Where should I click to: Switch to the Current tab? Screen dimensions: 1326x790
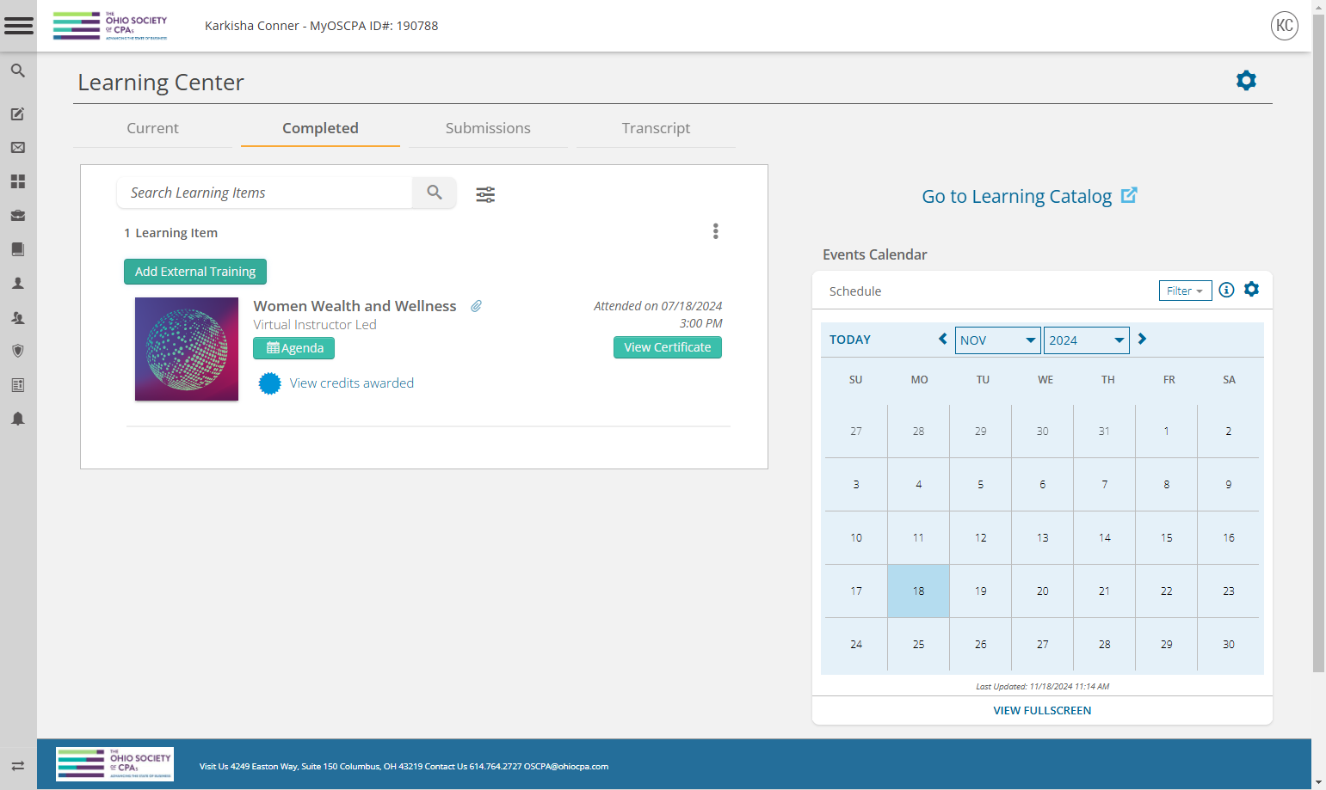[152, 128]
